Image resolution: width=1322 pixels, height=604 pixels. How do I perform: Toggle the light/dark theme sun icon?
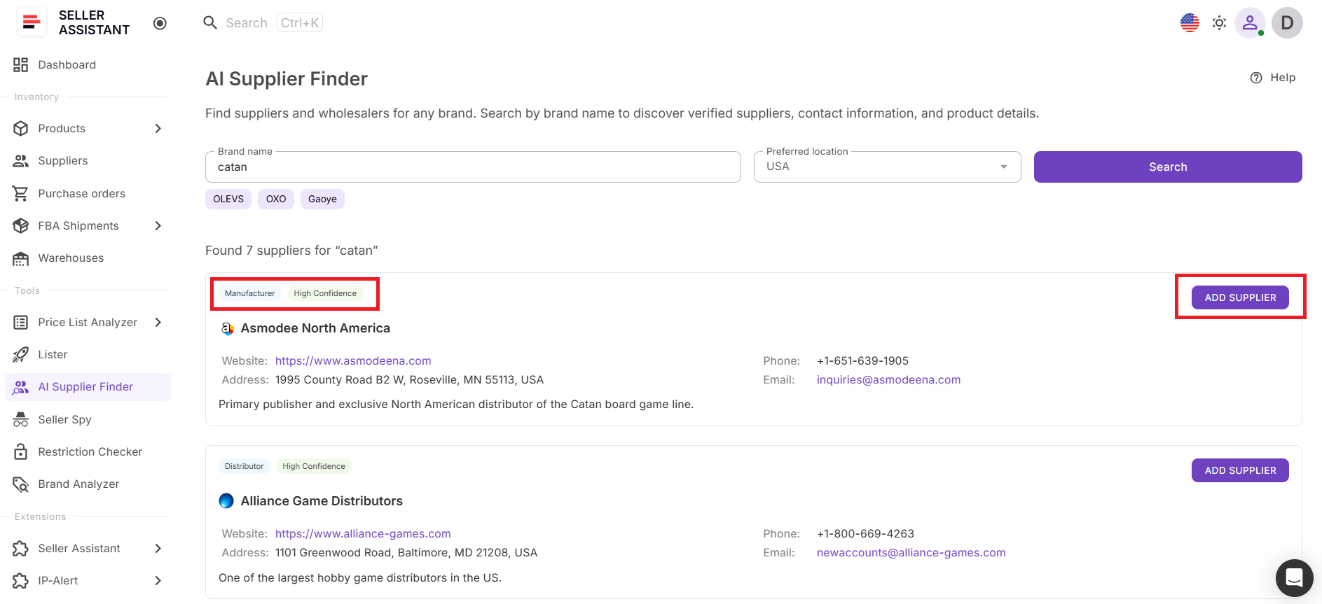click(1219, 23)
